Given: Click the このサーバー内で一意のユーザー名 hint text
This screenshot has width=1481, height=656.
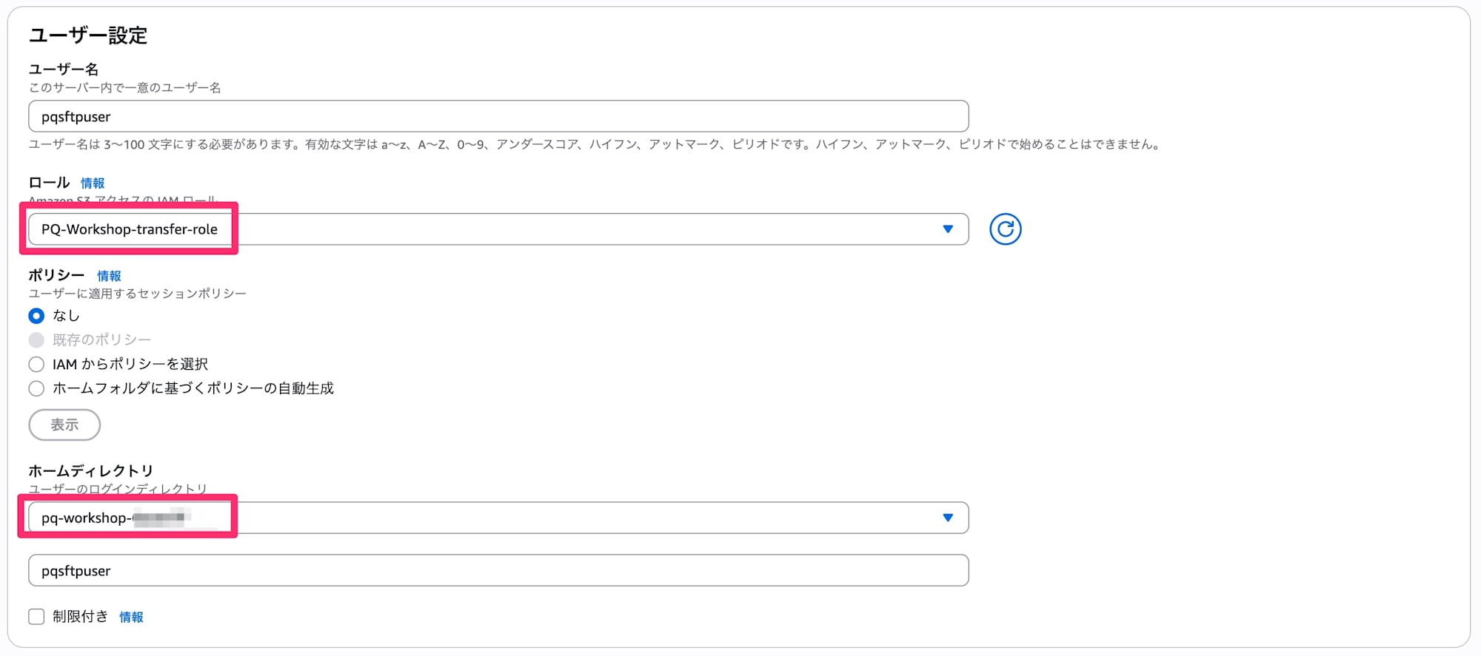Looking at the screenshot, I should (125, 88).
